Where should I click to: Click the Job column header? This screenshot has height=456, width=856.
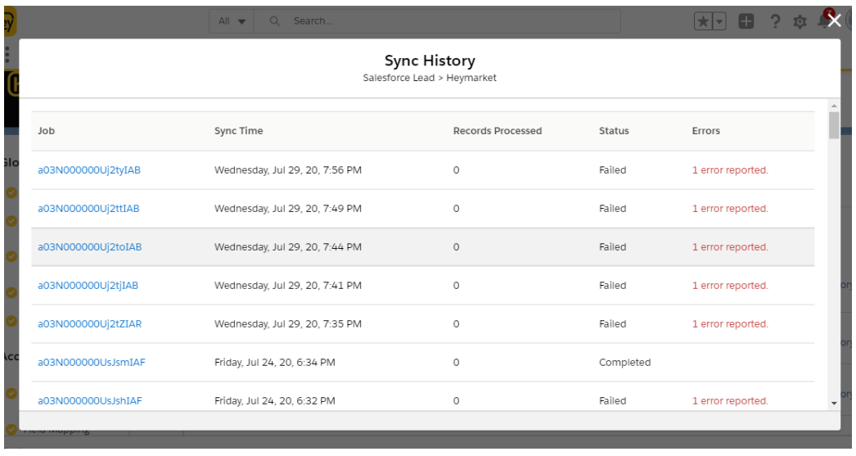click(47, 130)
